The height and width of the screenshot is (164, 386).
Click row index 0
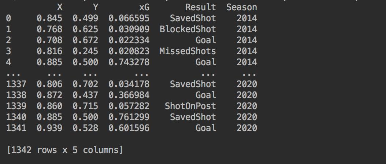[9, 18]
